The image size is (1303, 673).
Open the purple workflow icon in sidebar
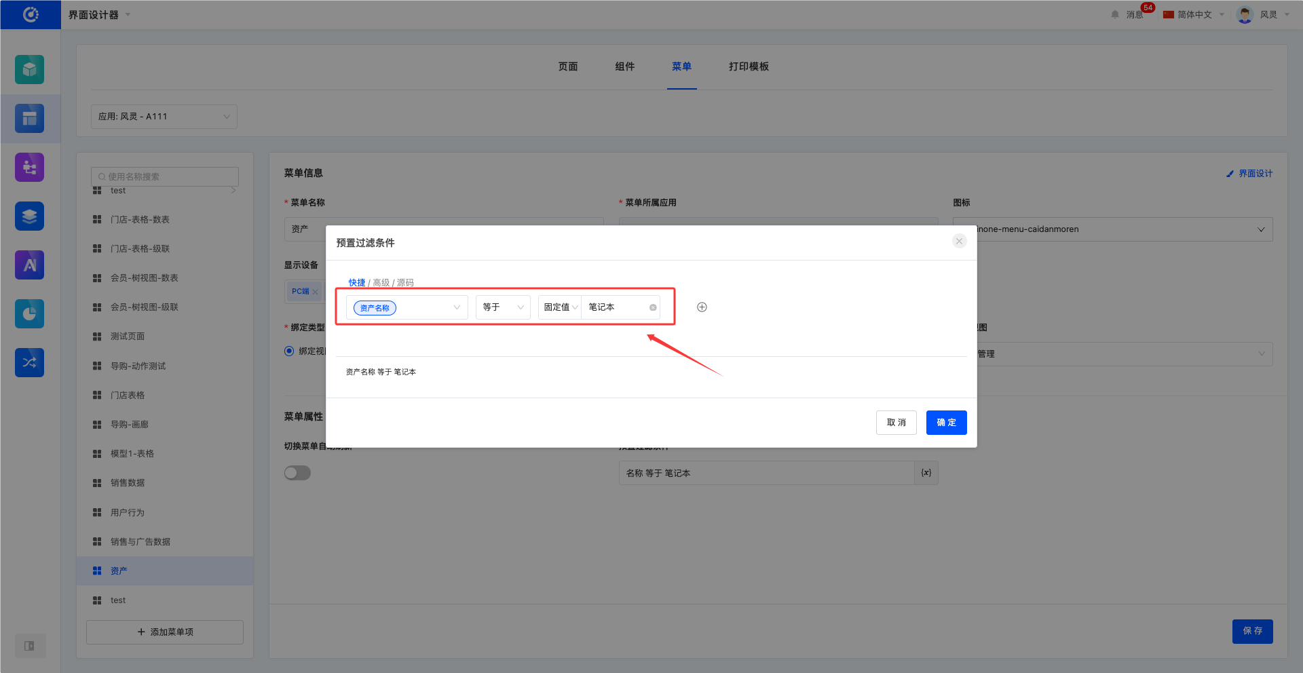pyautogui.click(x=29, y=168)
